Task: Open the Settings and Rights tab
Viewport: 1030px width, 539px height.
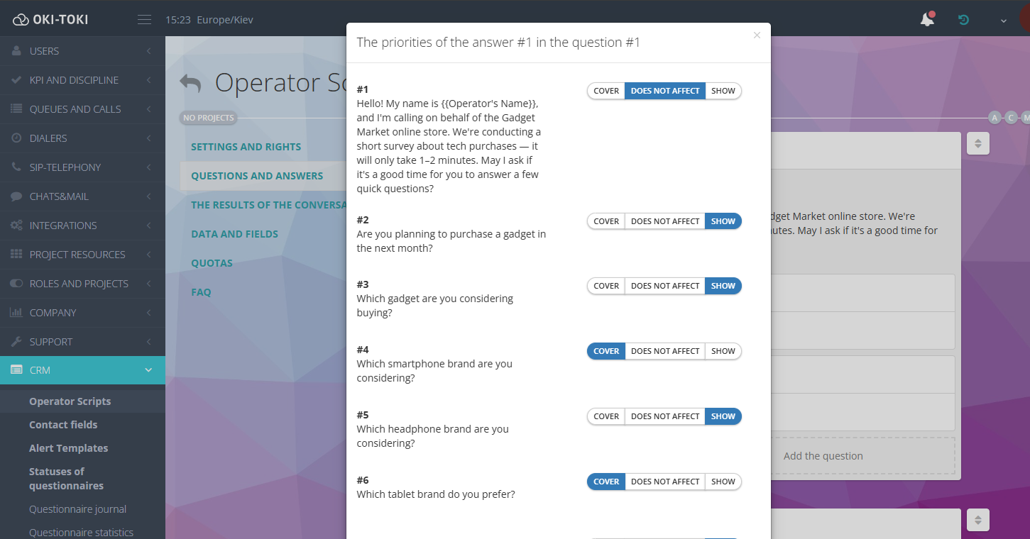Action: (246, 147)
